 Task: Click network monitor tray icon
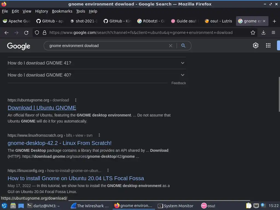[256, 206]
